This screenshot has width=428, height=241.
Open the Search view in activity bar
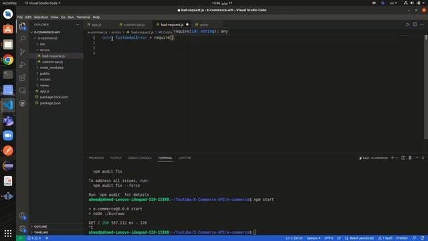[22, 39]
